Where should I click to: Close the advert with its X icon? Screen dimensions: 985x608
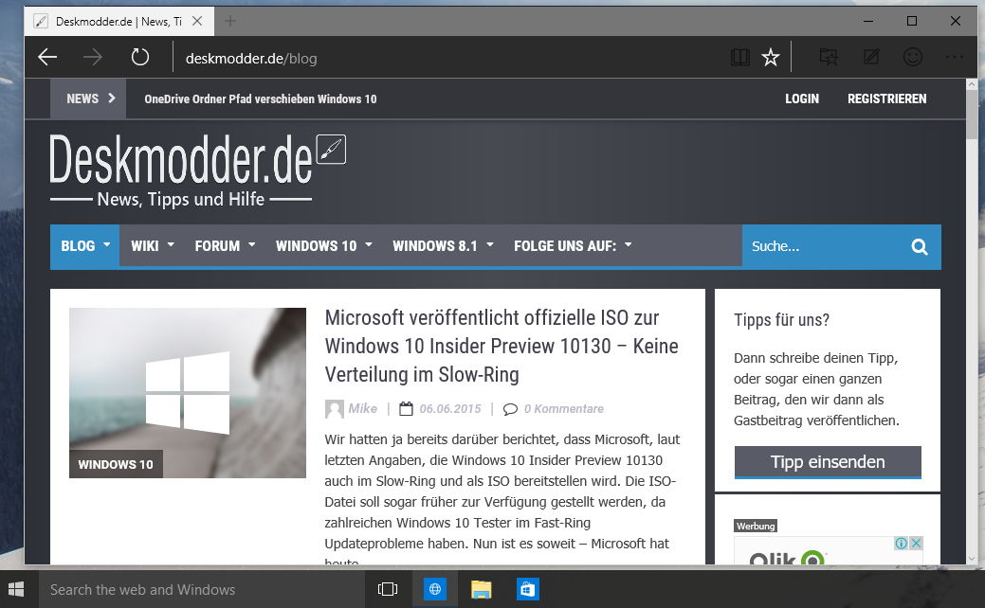pyautogui.click(x=916, y=544)
